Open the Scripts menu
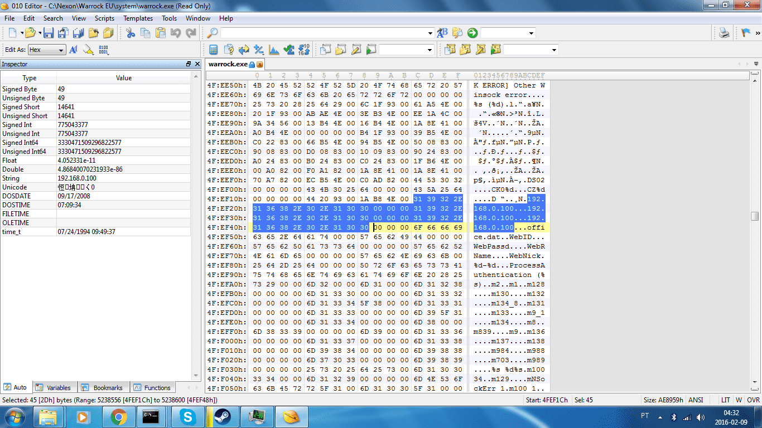This screenshot has width=762, height=428. 104,18
